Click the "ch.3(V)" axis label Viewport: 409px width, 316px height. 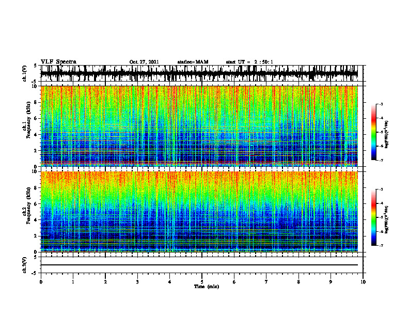click(25, 265)
